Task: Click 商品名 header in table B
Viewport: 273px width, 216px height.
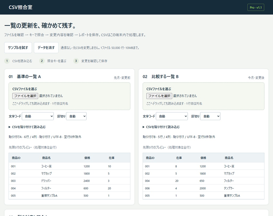Action: click(x=229, y=158)
